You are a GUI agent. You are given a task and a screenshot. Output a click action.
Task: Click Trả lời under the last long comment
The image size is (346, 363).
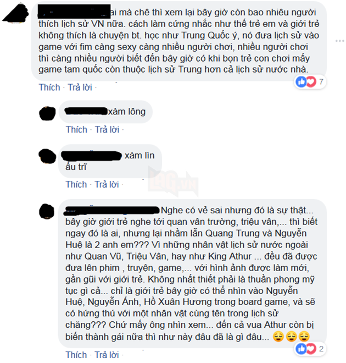click(107, 355)
